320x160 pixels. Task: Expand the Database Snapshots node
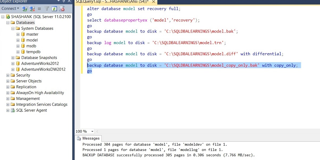click(13, 58)
